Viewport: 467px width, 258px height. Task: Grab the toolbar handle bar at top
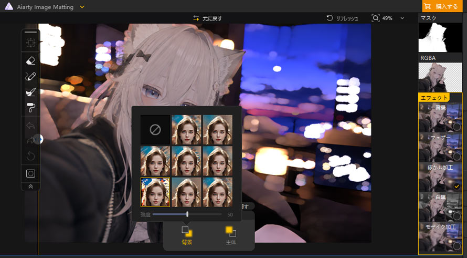click(30, 32)
